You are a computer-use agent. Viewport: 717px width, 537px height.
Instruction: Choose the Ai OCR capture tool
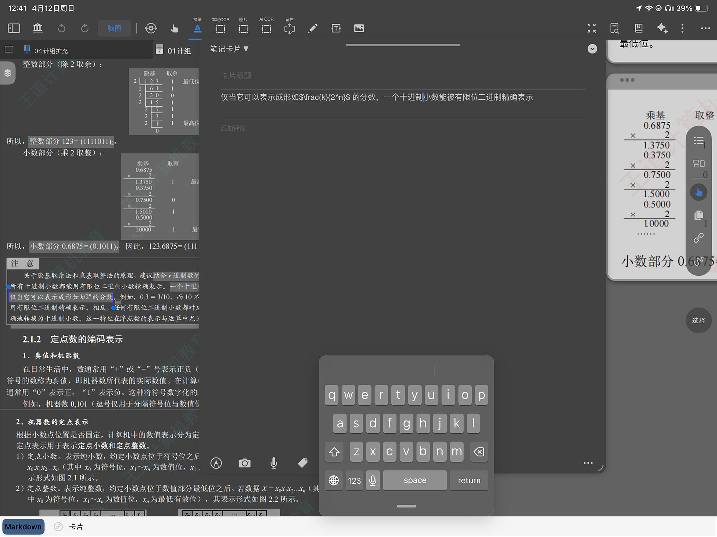click(x=266, y=28)
